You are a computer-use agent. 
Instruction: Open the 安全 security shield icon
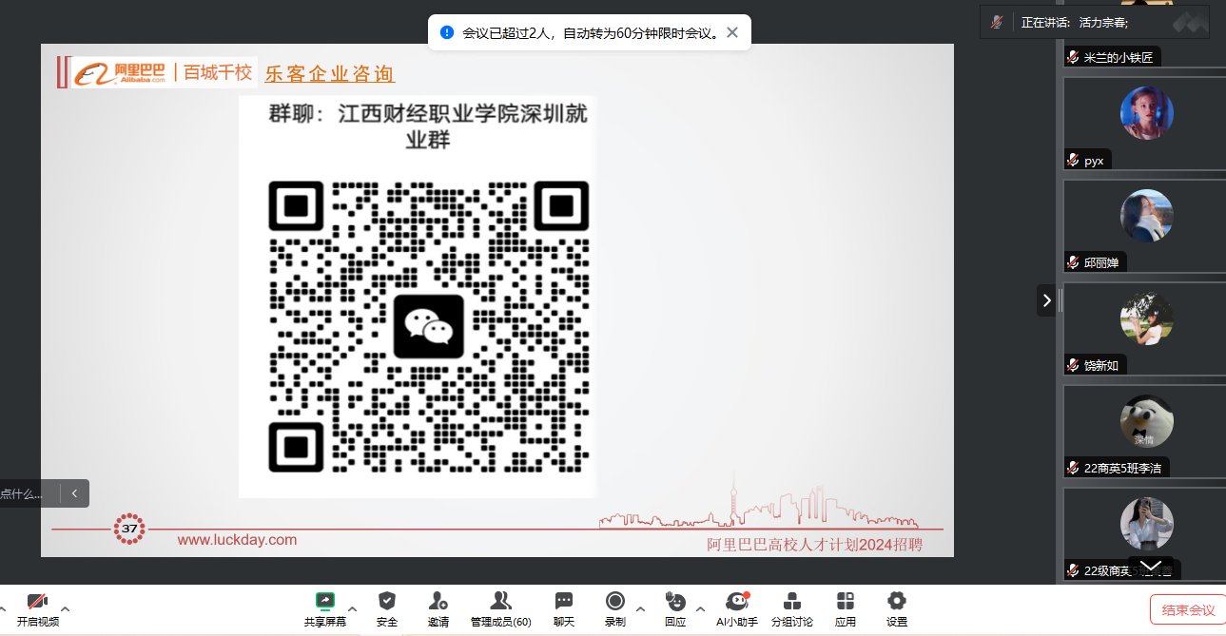pos(386,607)
